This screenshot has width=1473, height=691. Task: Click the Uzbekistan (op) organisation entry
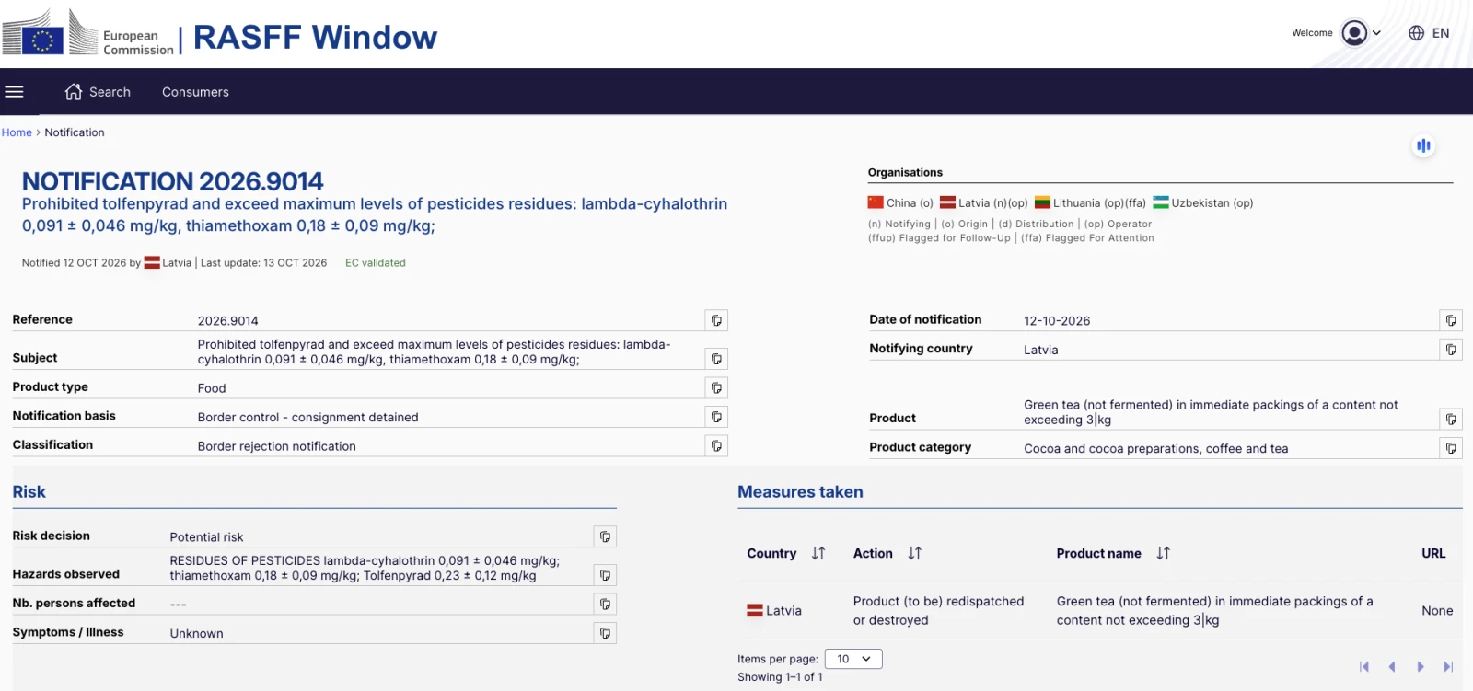(x=1203, y=202)
